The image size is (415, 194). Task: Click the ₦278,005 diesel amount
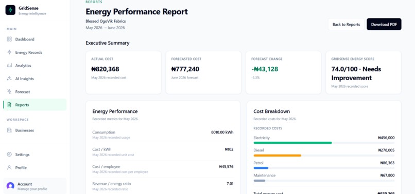[386, 150]
